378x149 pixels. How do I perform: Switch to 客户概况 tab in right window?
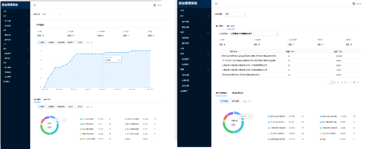[219, 26]
